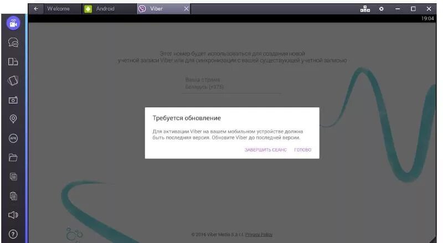This screenshot has width=443, height=243.
Task: Open the help question mark icon
Action: coord(13,234)
